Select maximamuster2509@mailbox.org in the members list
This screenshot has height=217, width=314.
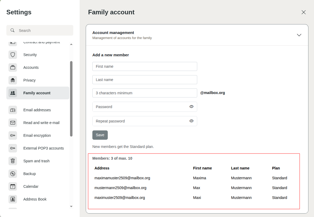coord(122,178)
